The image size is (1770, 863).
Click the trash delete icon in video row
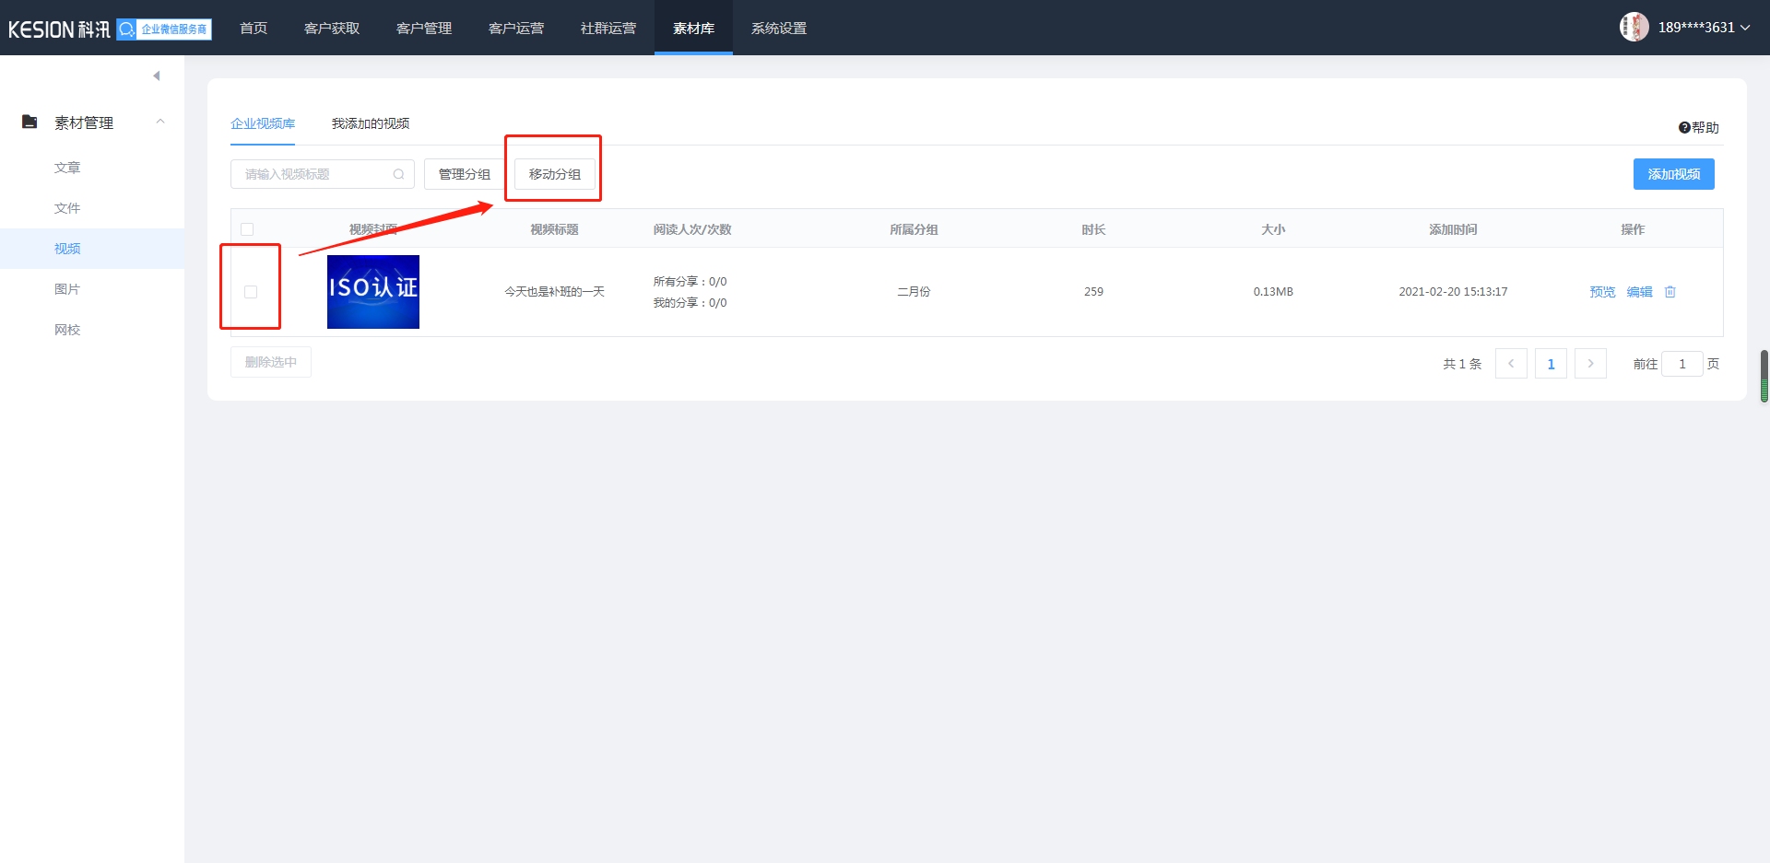tap(1670, 292)
